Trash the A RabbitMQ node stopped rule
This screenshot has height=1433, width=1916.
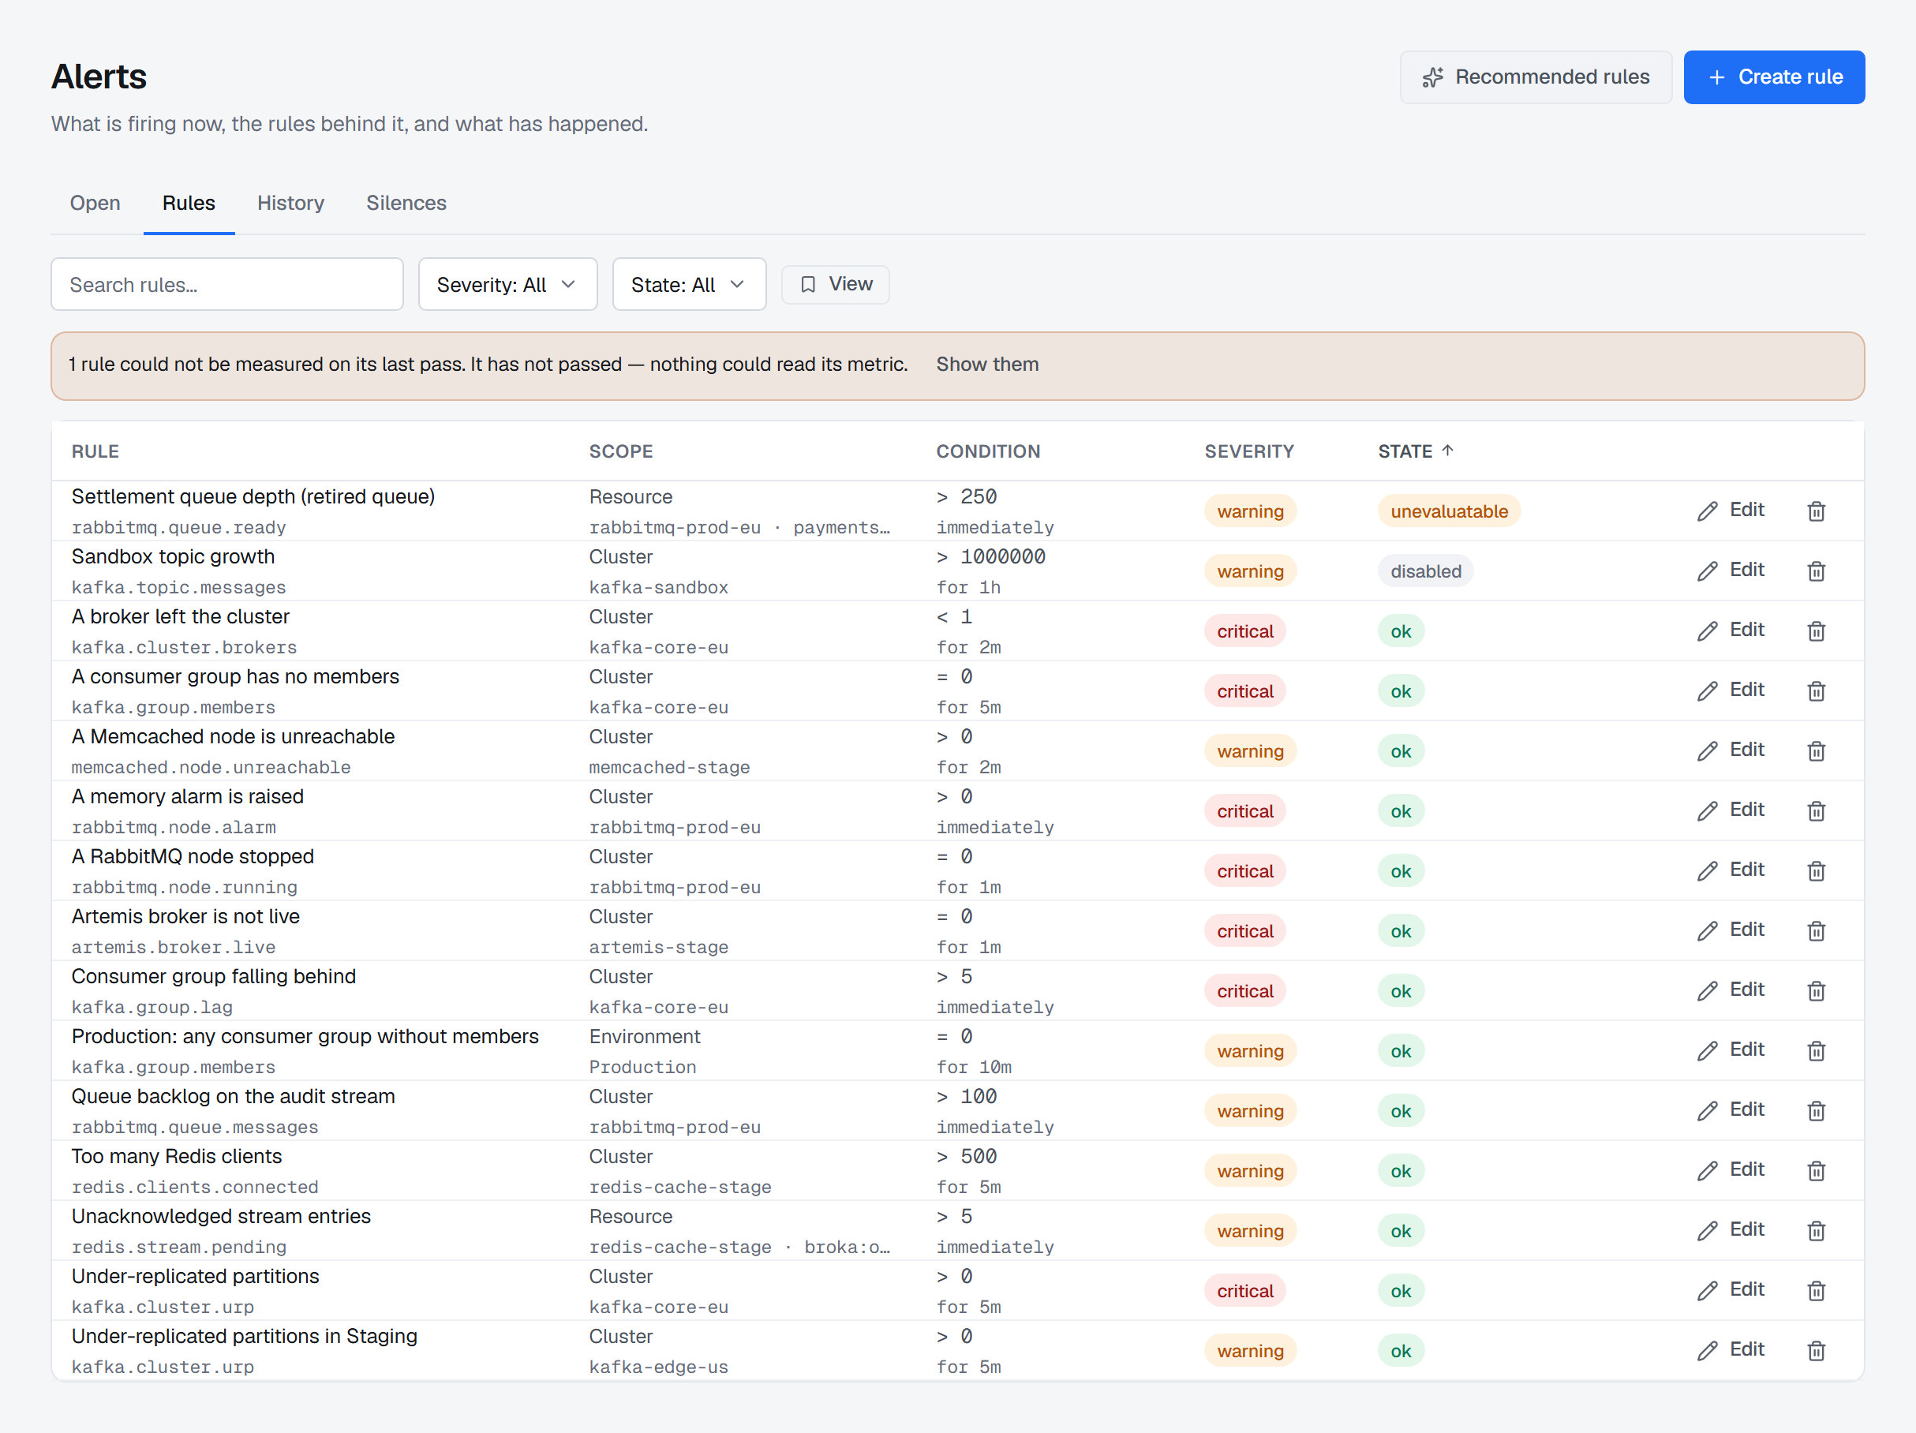[x=1817, y=870]
